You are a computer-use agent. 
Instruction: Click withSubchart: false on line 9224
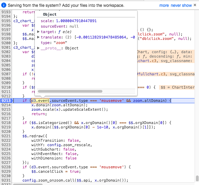pyautogui.click(x=54, y=149)
